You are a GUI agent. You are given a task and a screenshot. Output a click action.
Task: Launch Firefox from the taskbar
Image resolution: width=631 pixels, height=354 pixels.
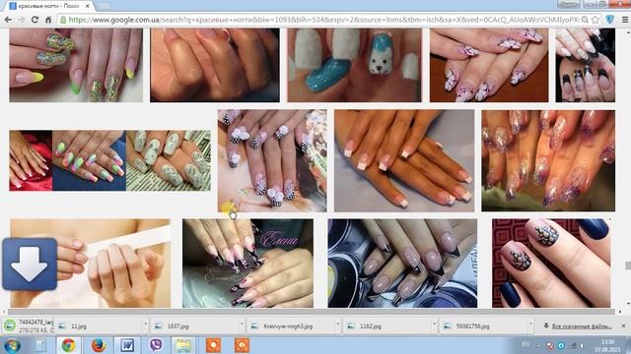[98, 345]
